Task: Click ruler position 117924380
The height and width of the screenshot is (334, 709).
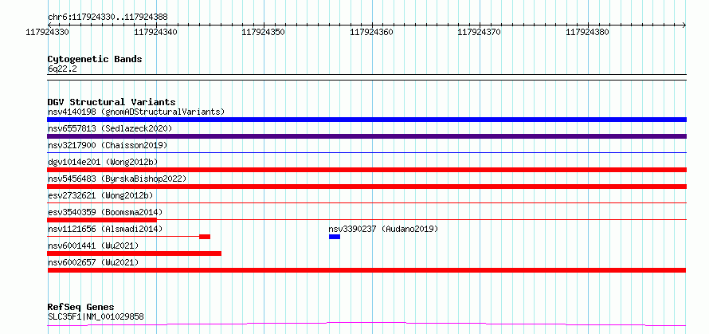Action: click(x=587, y=32)
